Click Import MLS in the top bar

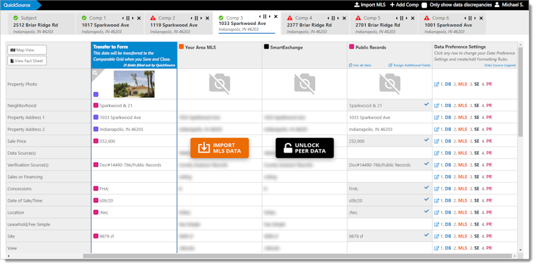point(370,5)
